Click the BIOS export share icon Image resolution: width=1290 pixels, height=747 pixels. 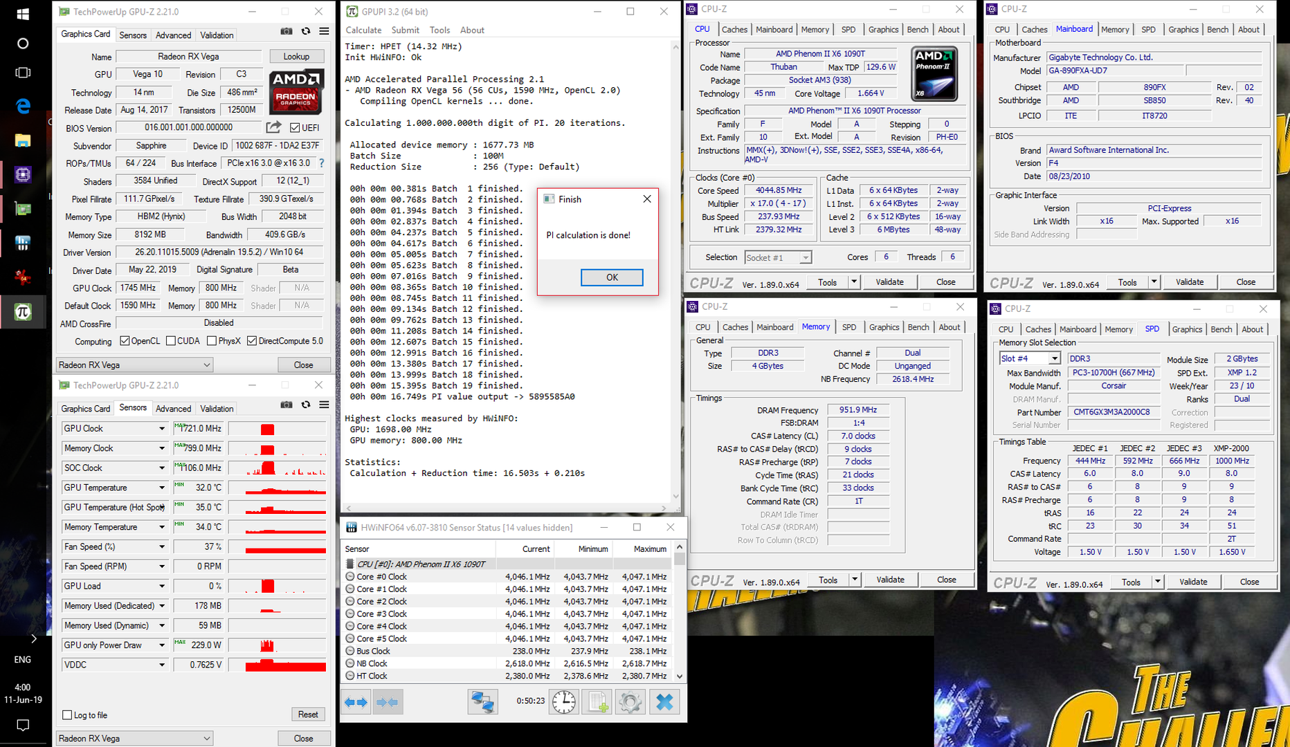(x=273, y=127)
